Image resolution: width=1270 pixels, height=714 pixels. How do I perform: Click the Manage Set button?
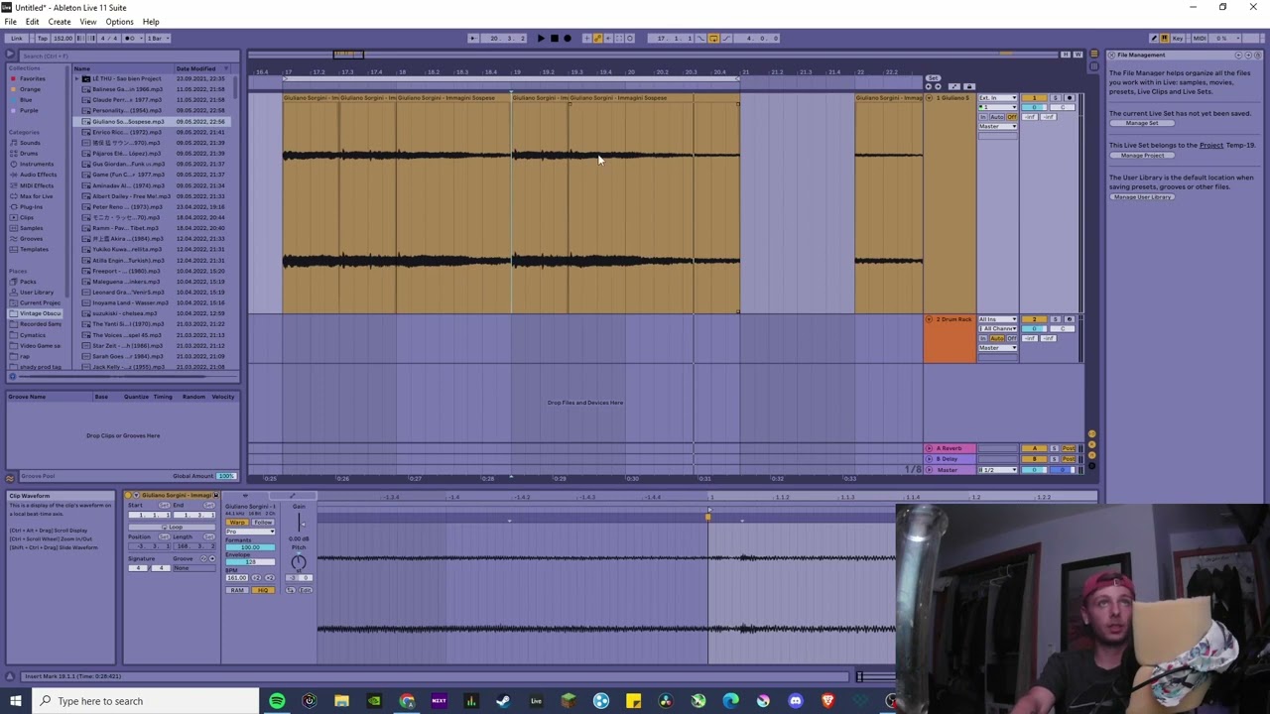point(1141,123)
